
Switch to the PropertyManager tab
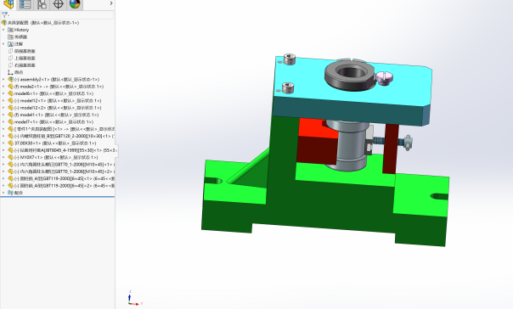coord(25,4)
